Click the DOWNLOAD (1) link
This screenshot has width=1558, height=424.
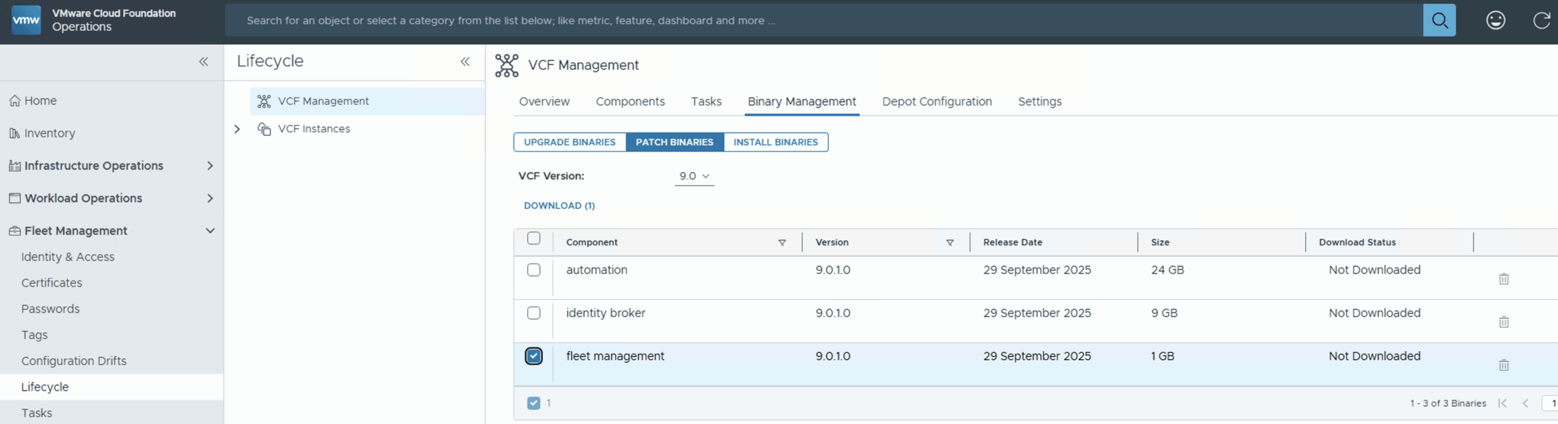[559, 206]
